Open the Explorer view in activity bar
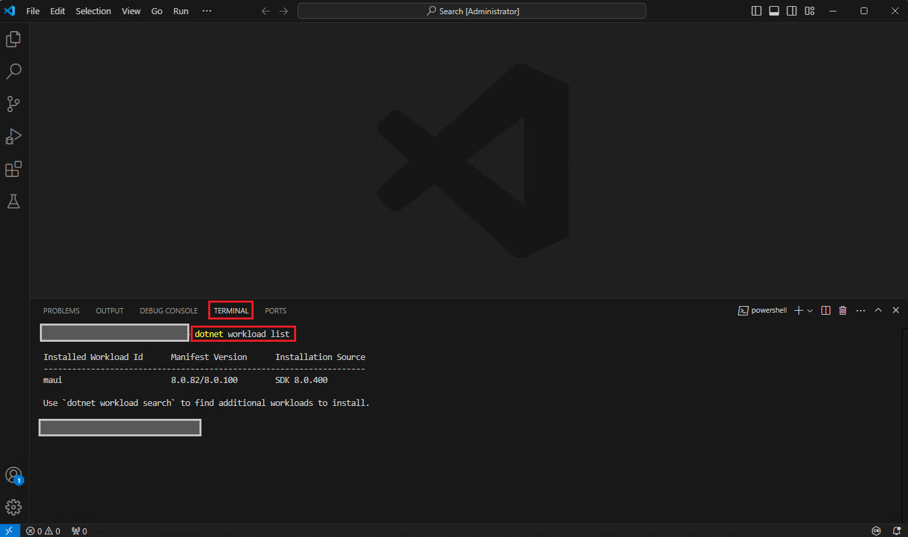This screenshot has height=537, width=908. click(14, 39)
